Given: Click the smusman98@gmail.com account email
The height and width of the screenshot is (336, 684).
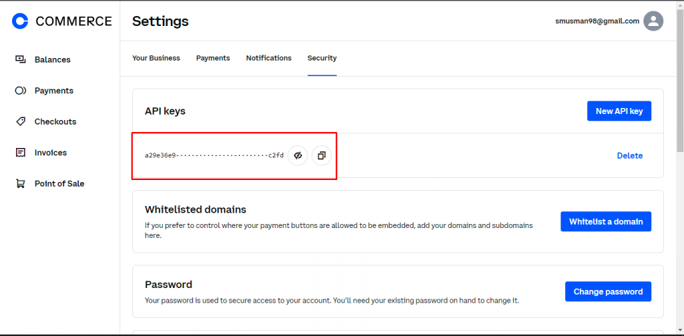Looking at the screenshot, I should tap(596, 21).
